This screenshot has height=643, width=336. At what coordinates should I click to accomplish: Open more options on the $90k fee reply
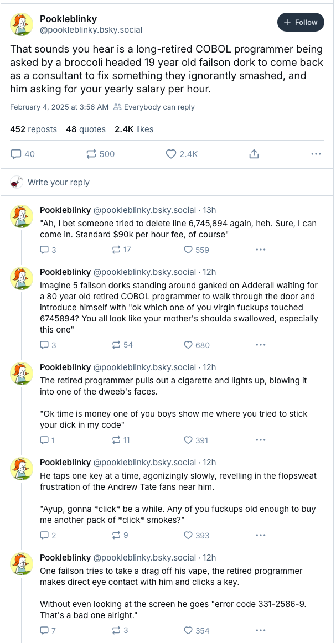click(x=261, y=250)
